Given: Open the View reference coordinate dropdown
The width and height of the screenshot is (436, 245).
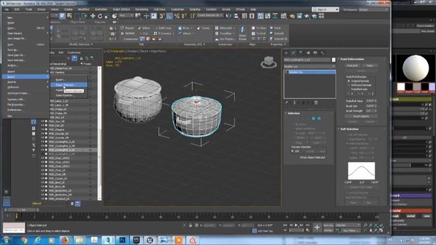Looking at the screenshot, I should click(x=126, y=16).
